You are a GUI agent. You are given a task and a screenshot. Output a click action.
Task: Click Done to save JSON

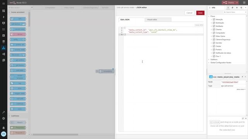[x=200, y=13]
